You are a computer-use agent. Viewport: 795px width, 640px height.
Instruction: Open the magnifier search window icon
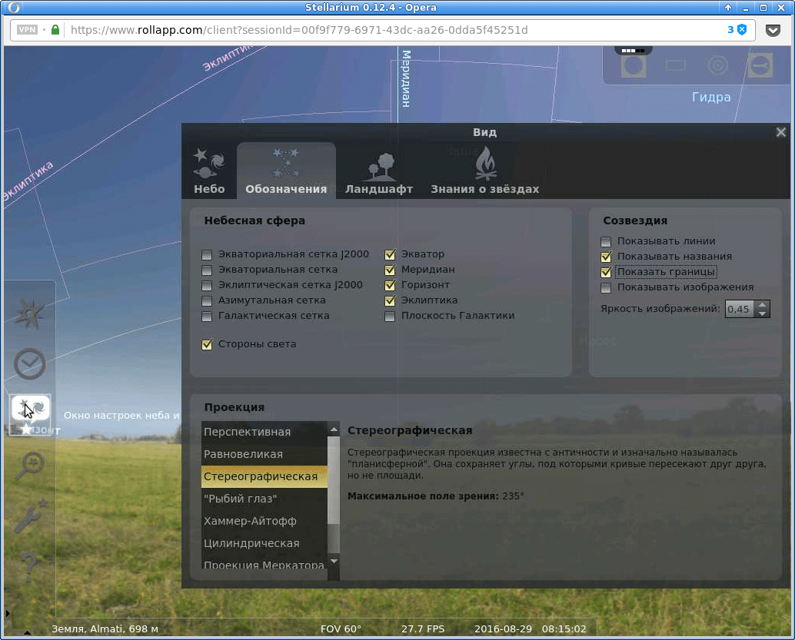click(29, 465)
